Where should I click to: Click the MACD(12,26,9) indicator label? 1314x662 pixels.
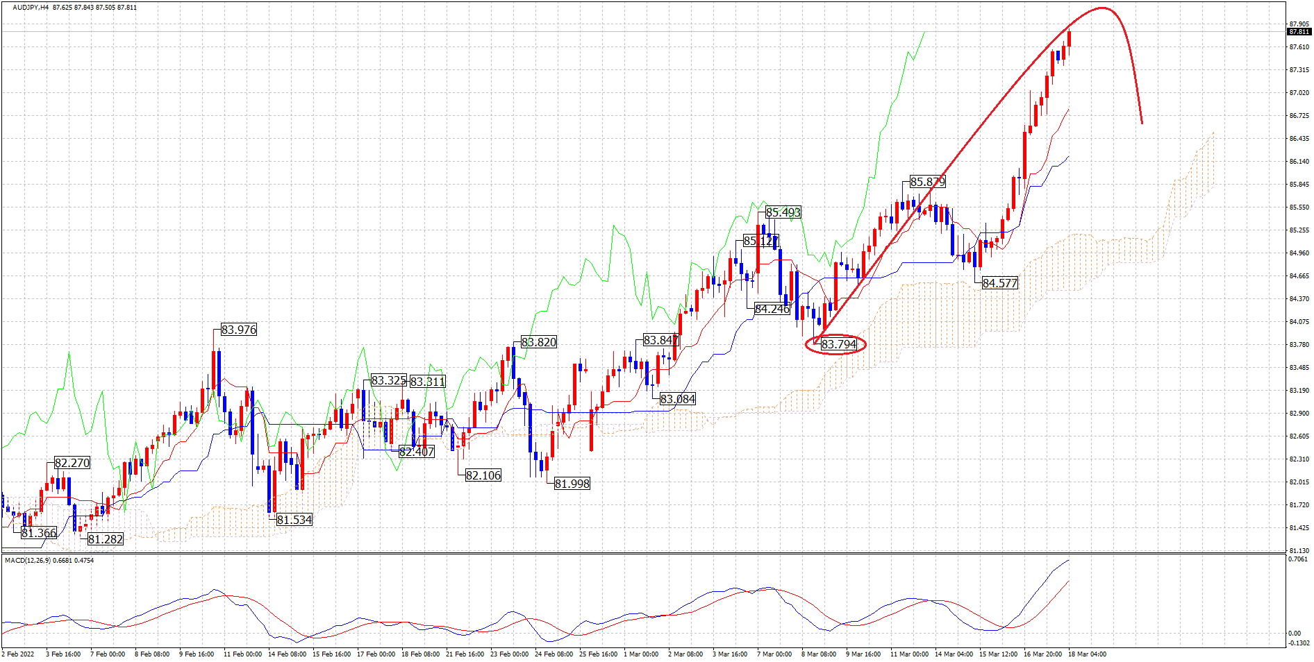point(28,560)
